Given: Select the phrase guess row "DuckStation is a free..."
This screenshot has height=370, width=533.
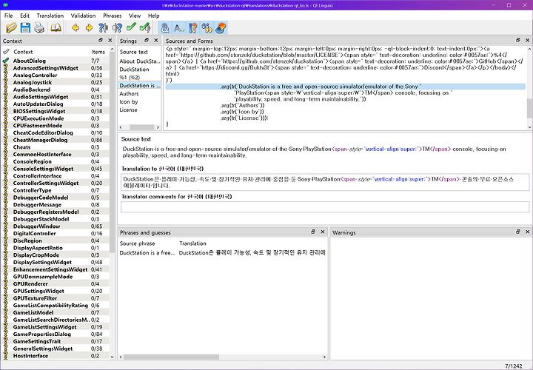Looking at the screenshot, I should coord(223,253).
